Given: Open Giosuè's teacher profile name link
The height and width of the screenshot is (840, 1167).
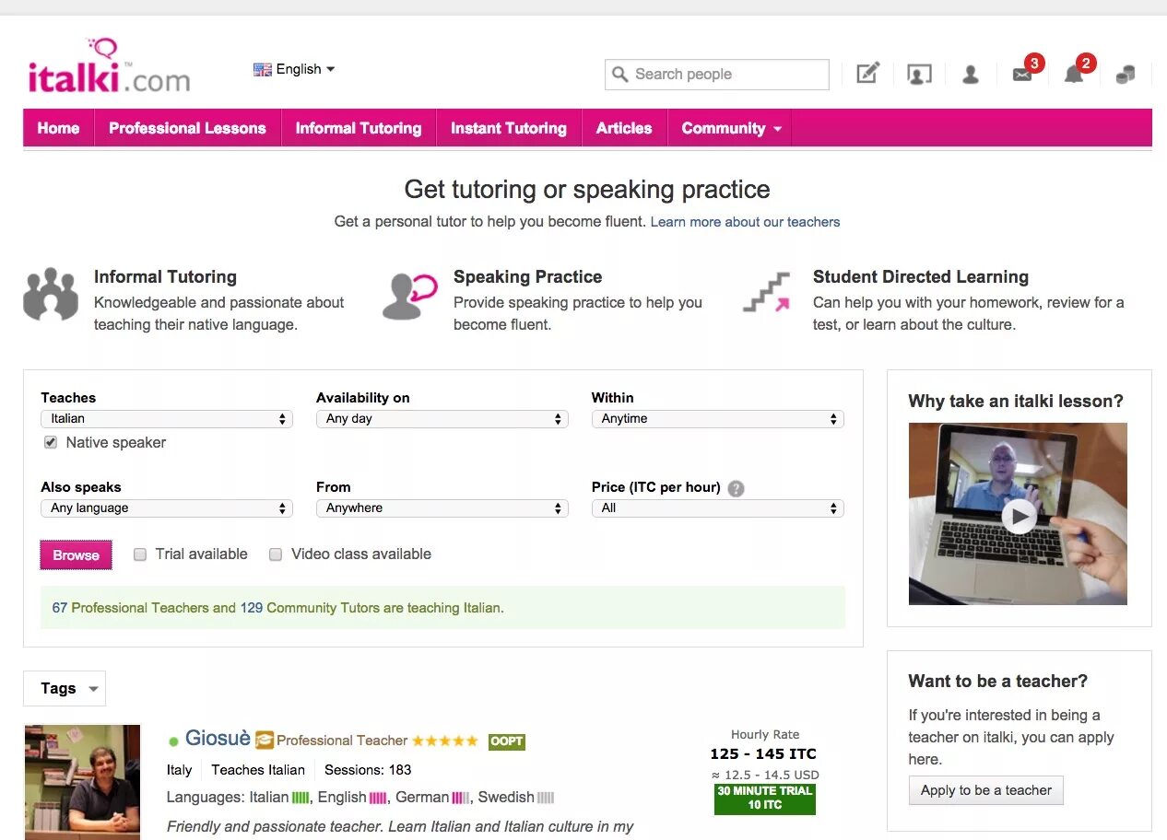Looking at the screenshot, I should 218,739.
